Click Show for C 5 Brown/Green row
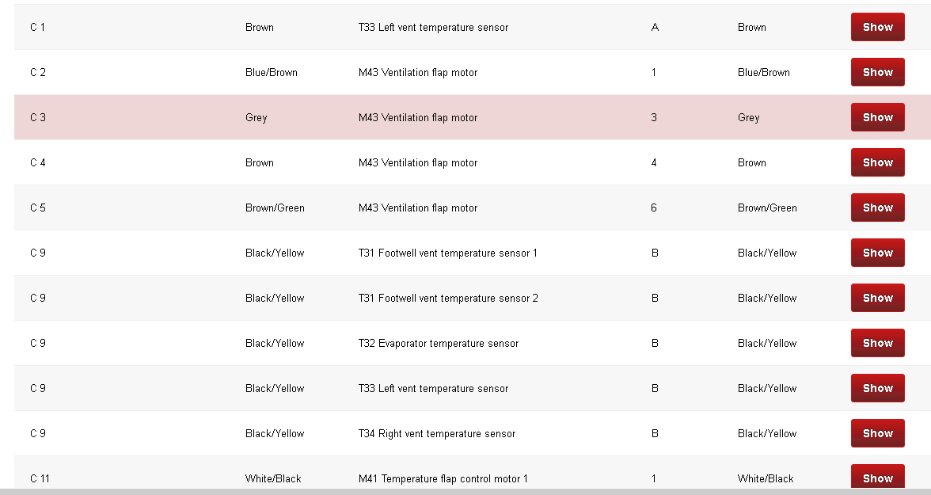 pyautogui.click(x=877, y=208)
